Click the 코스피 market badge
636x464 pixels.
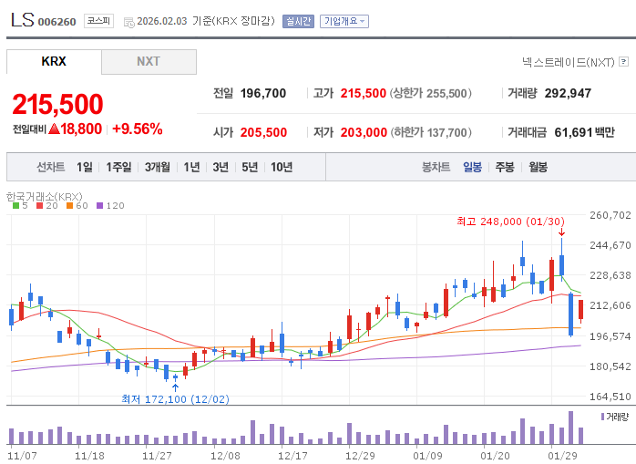click(x=98, y=21)
